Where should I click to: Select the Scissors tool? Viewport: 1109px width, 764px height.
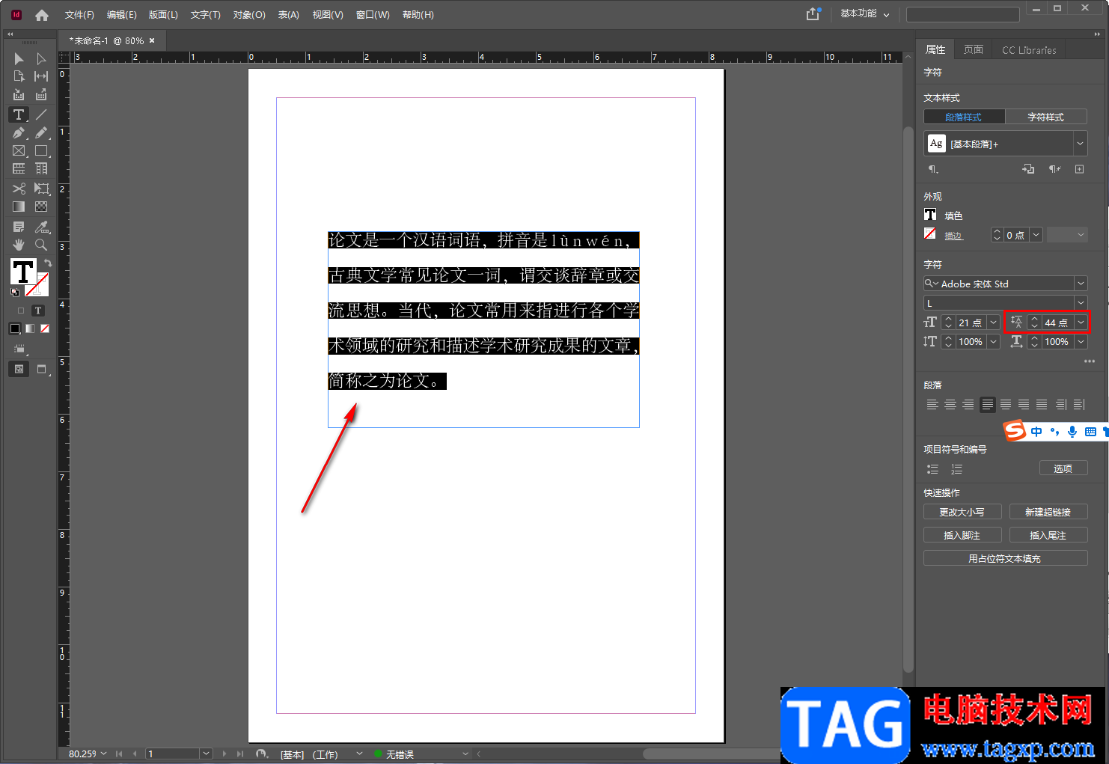click(19, 189)
